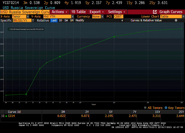185x133 pixels.
Task: Expand the Settings menu
Action: pos(116,12)
